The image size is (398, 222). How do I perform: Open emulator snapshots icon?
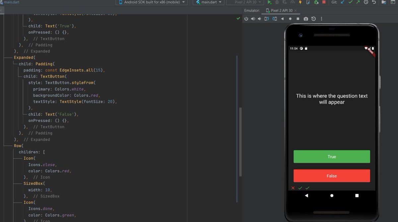coord(313,19)
